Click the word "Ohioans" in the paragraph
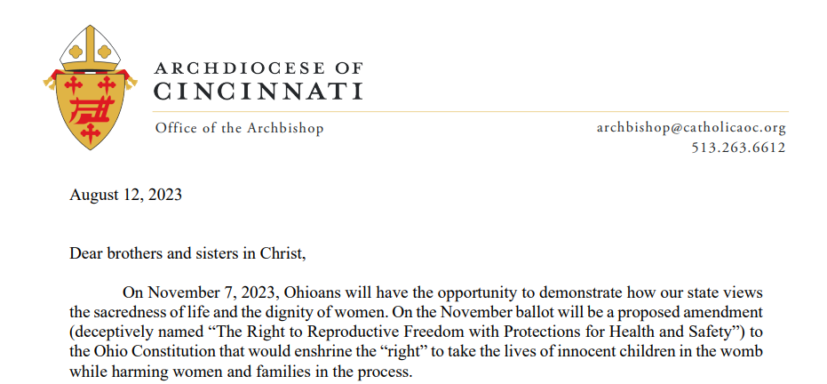 coord(317,292)
